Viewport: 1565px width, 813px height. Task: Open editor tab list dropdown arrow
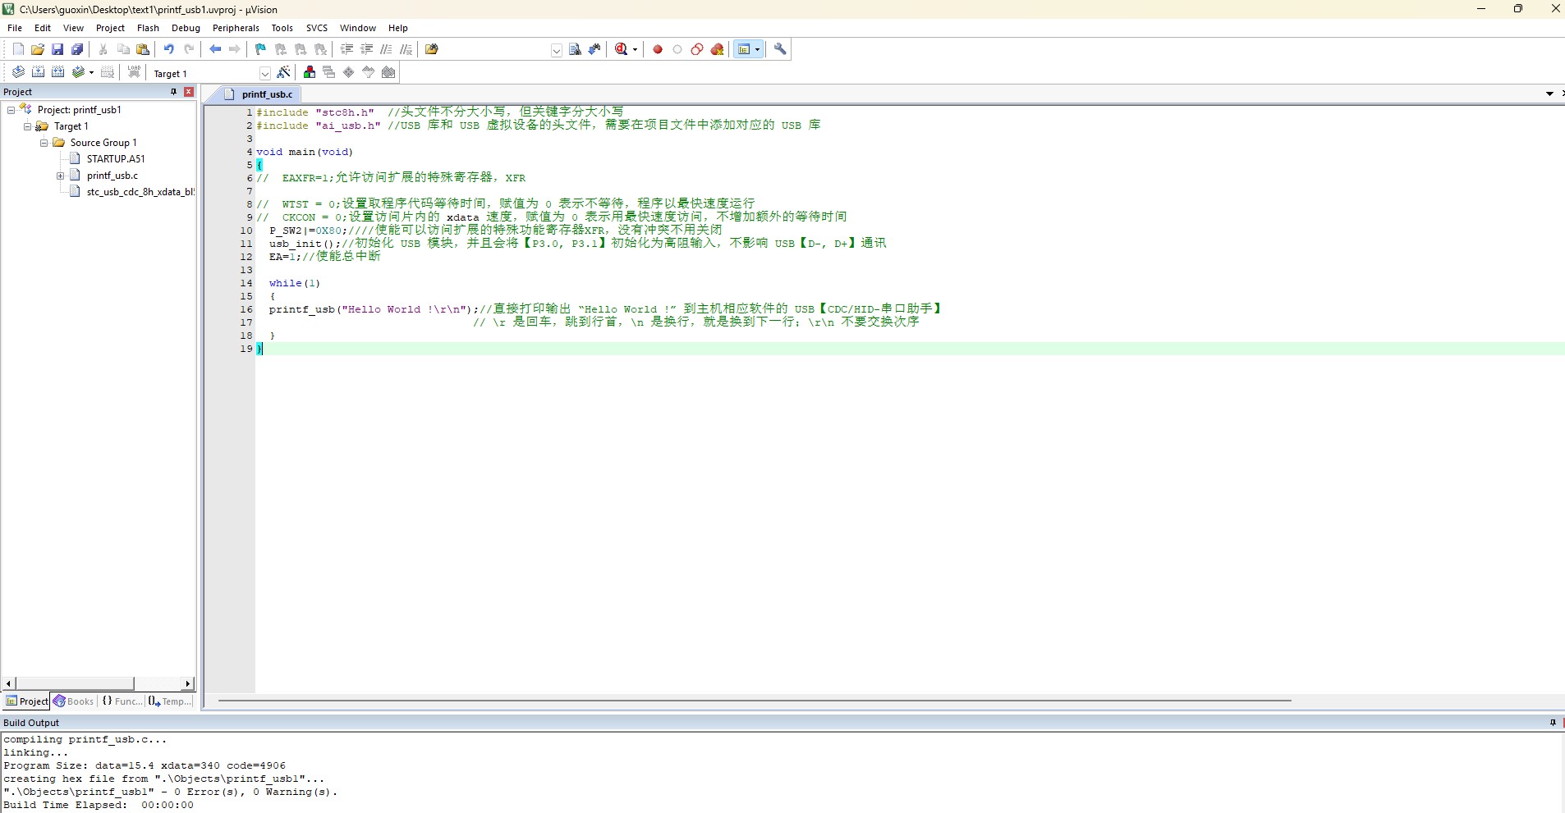point(1549,94)
